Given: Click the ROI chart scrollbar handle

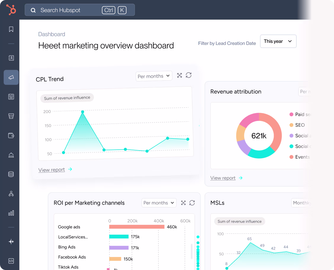Looking at the screenshot, I should click(192, 251).
